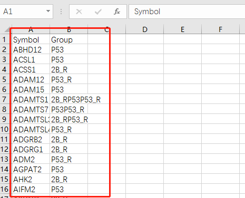This screenshot has width=245, height=198.
Task: Click the Group header cell in B1
Action: (68, 40)
